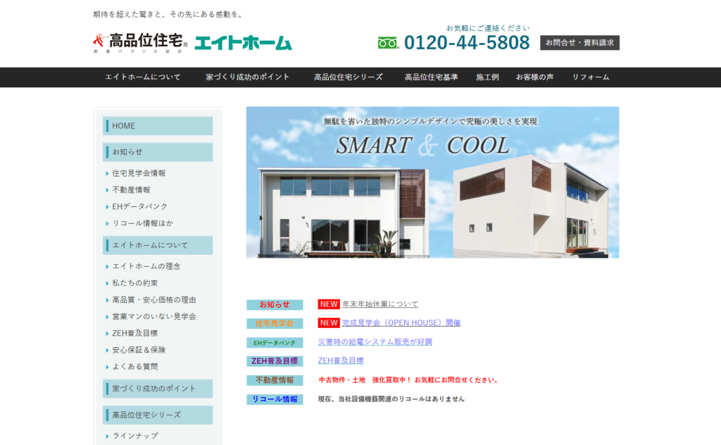Click the お知らせ category label badge

point(275,305)
